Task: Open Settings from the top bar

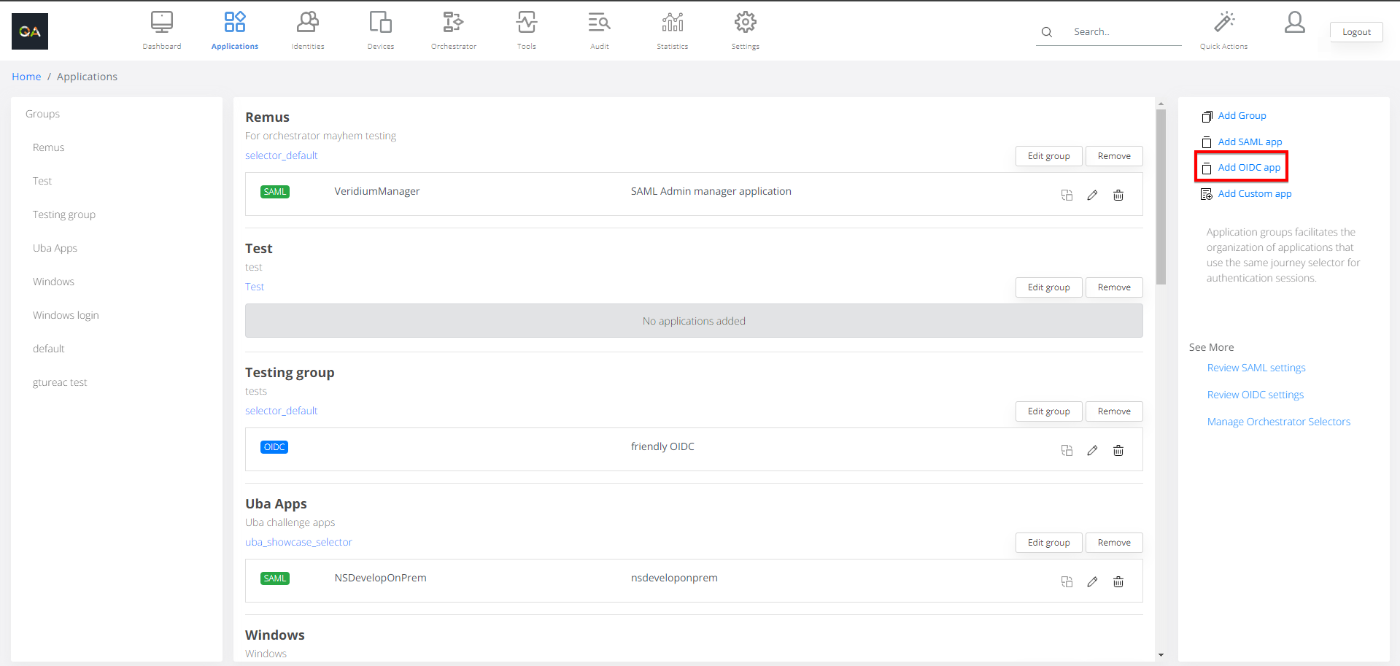Action: pyautogui.click(x=745, y=29)
